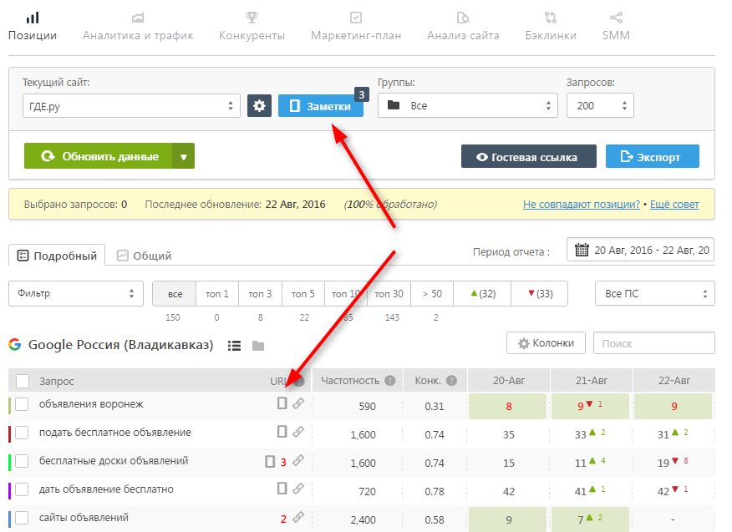
Task: Check the box for дать объявление бесплатно
Action: pos(22,489)
